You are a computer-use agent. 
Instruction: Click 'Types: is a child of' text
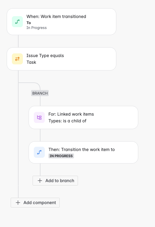(x=67, y=121)
